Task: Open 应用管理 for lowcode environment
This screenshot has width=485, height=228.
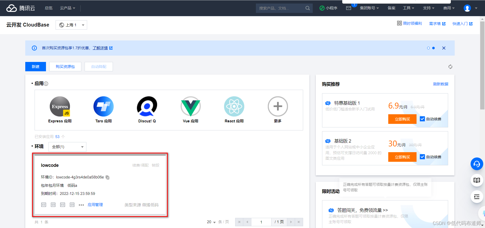Action: point(95,205)
